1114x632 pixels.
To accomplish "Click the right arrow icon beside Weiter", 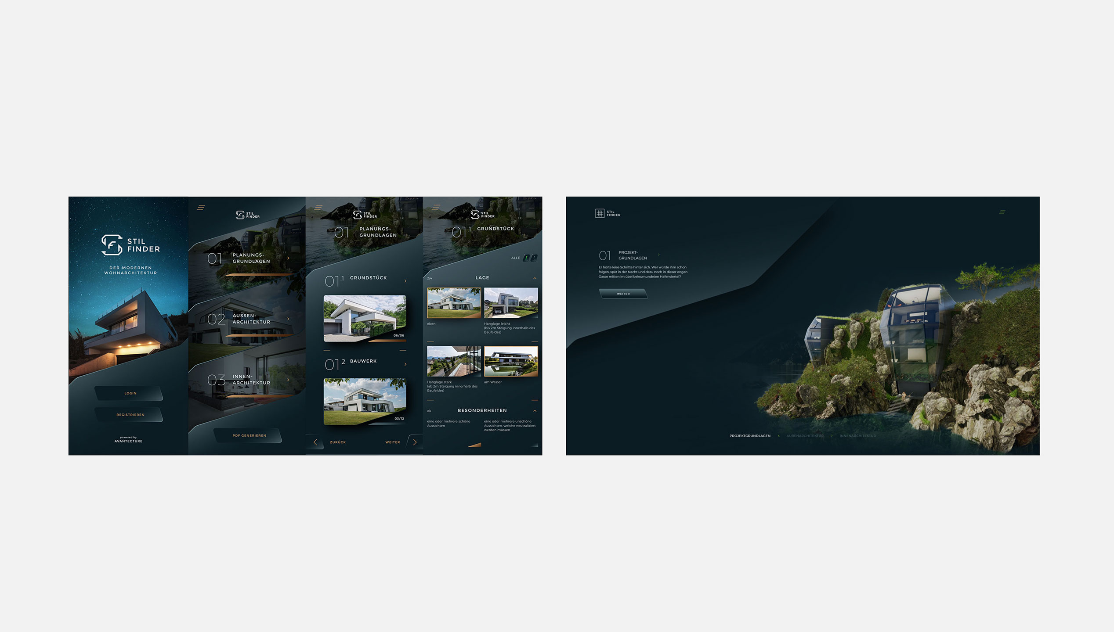I will point(415,442).
